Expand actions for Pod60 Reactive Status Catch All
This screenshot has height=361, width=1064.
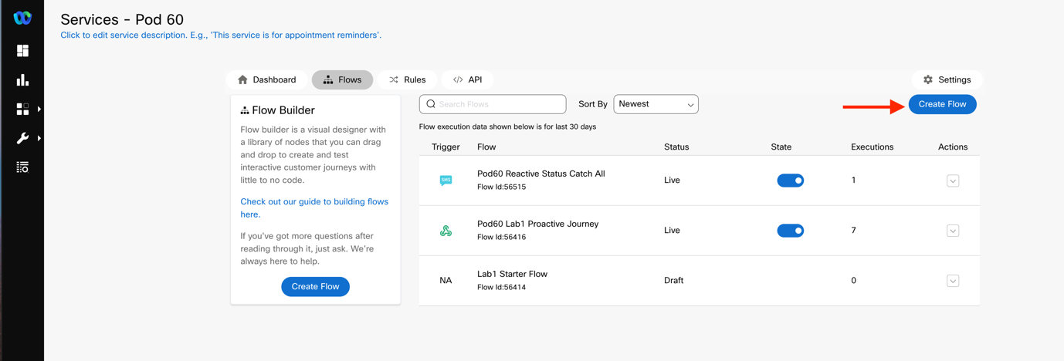tap(952, 181)
